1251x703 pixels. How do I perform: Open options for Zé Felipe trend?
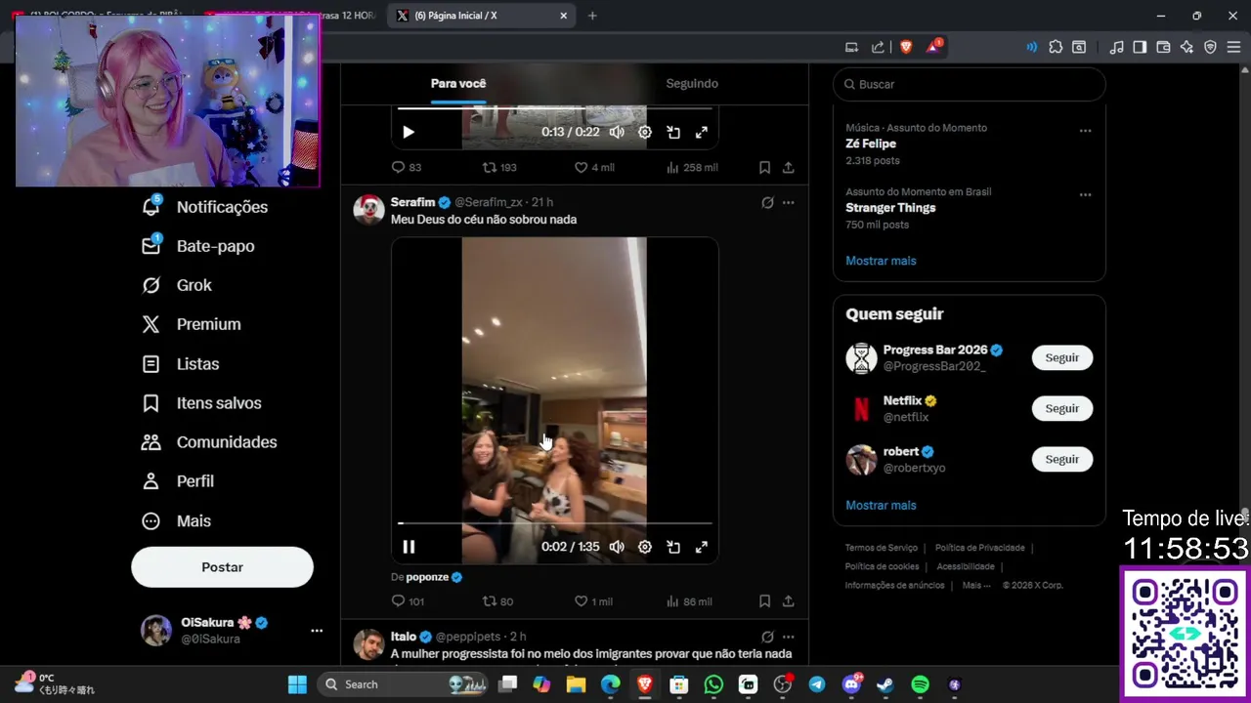point(1085,131)
